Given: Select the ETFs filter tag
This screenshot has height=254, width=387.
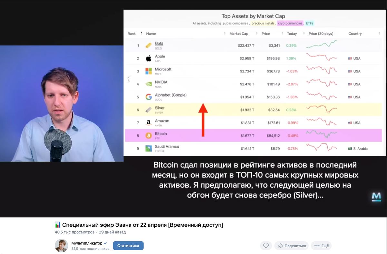Looking at the screenshot, I should pos(310,23).
